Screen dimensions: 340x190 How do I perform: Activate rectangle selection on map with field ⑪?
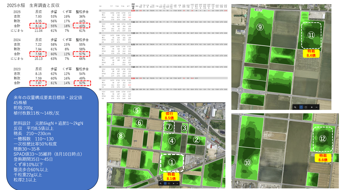306,107
